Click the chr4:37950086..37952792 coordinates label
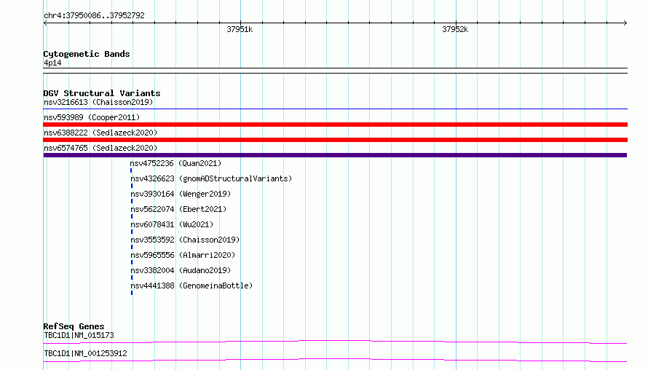 [94, 15]
